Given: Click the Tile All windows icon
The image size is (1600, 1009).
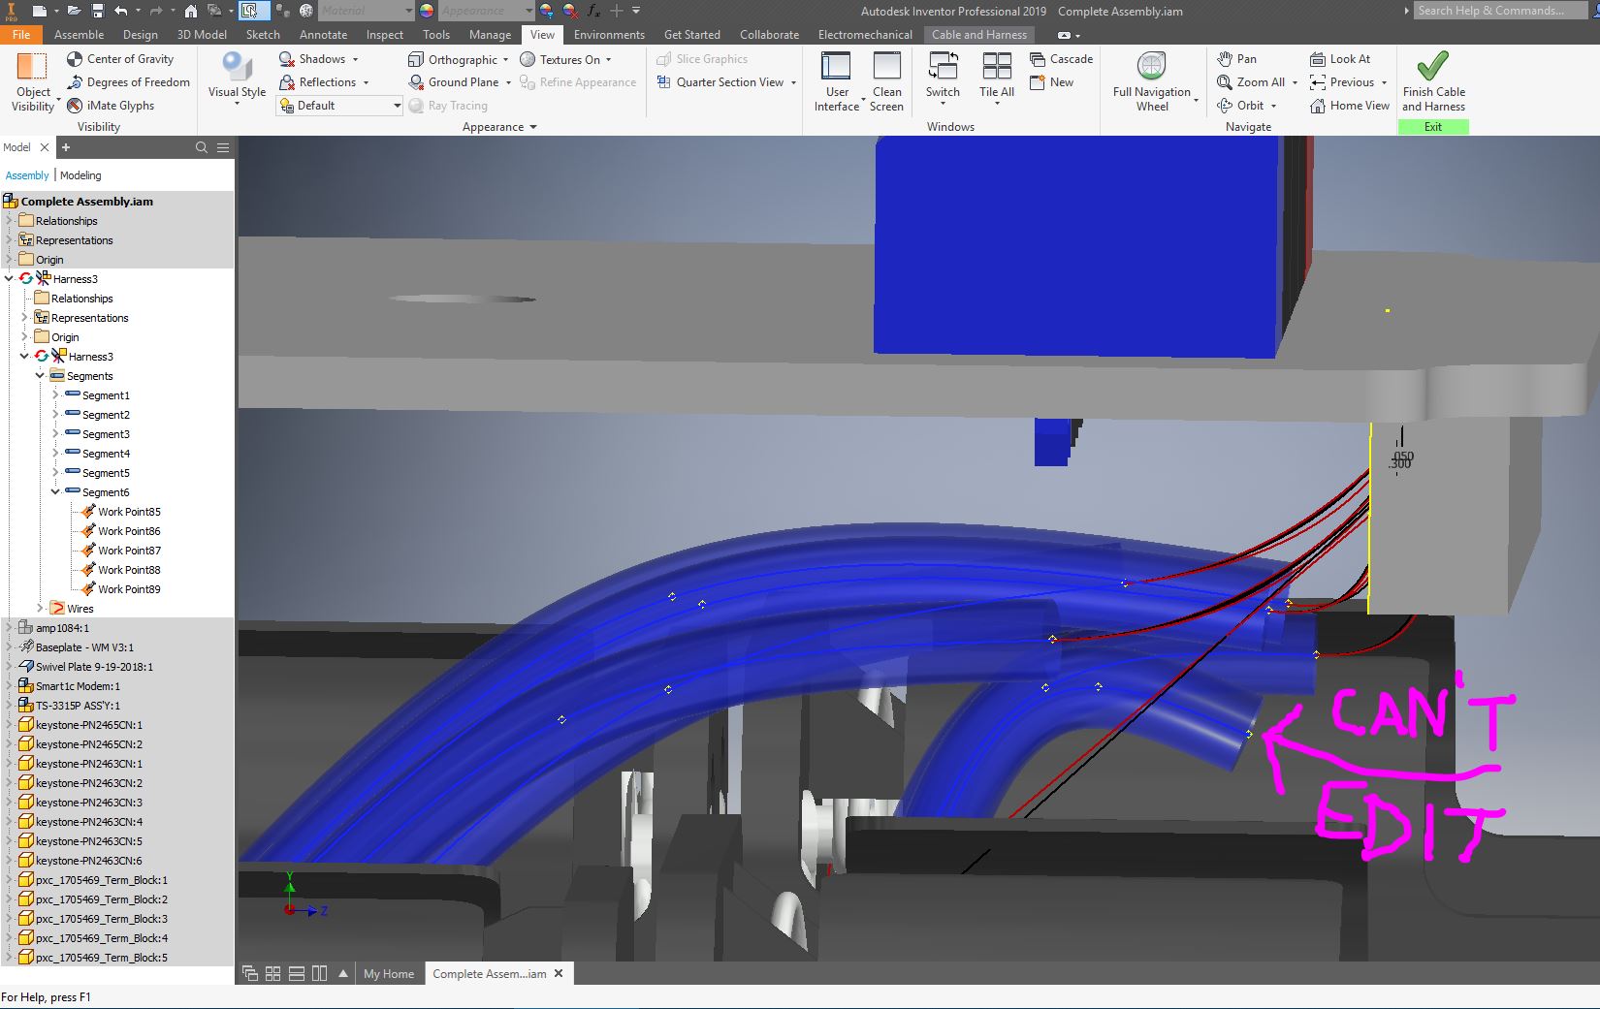Looking at the screenshot, I should 997,66.
